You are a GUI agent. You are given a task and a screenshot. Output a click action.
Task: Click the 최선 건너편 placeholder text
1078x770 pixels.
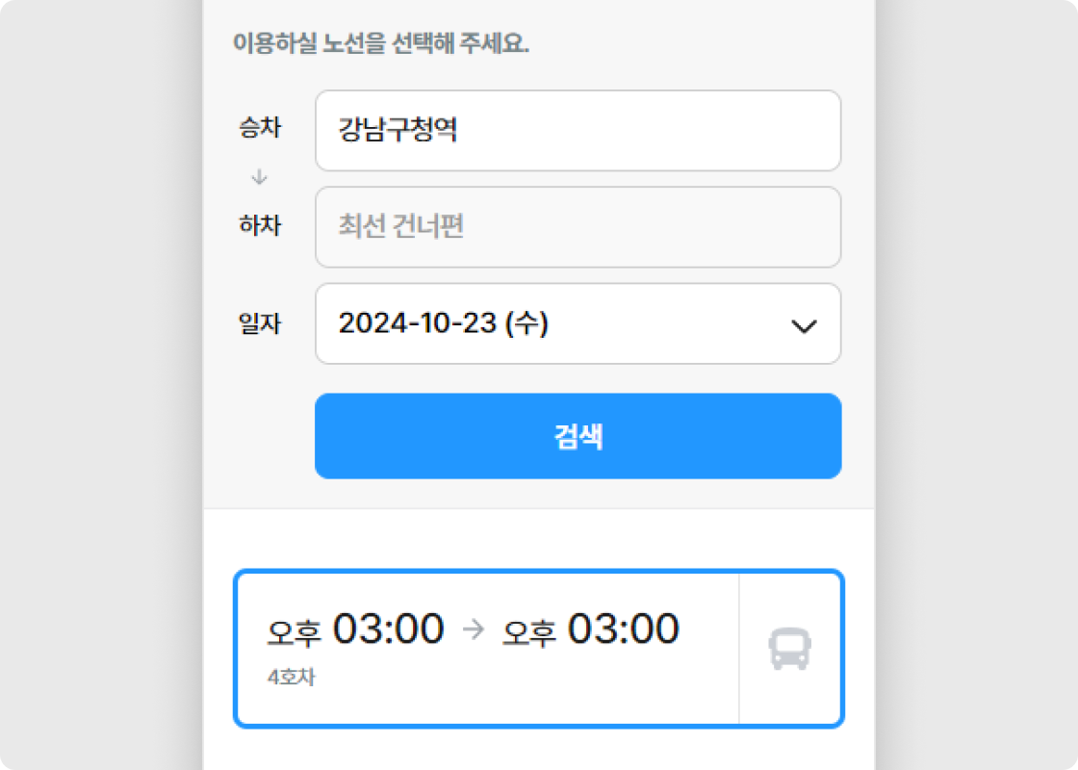[400, 225]
